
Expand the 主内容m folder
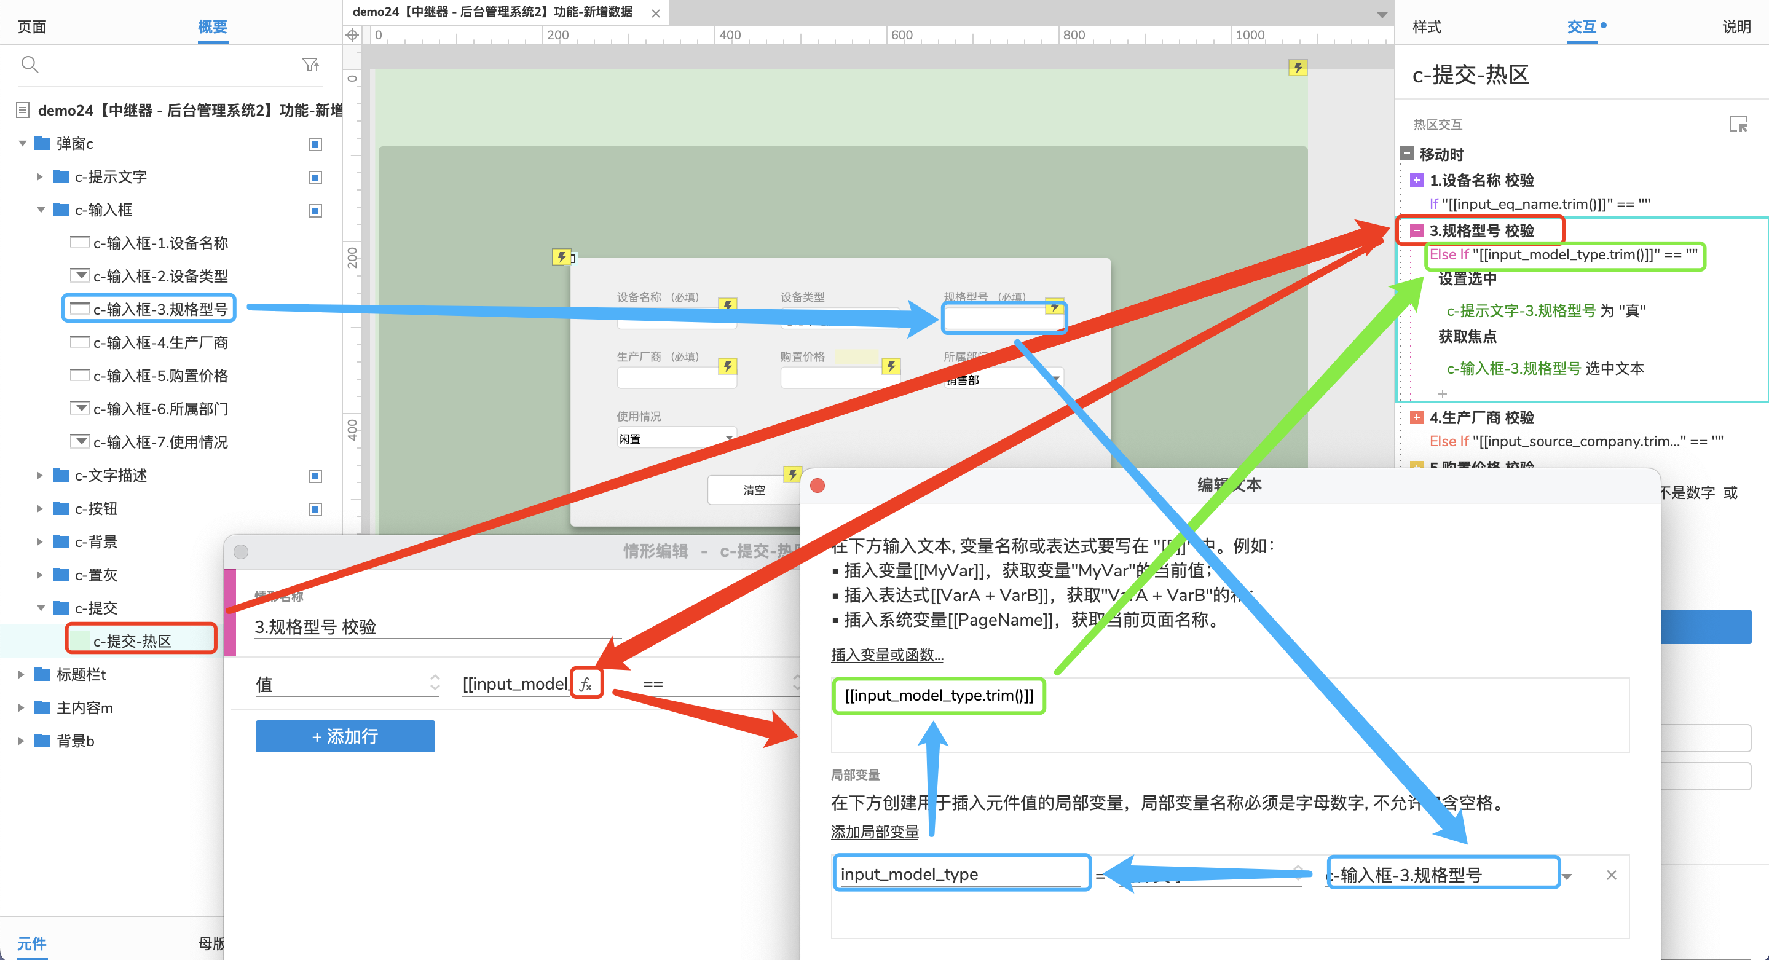click(x=22, y=707)
